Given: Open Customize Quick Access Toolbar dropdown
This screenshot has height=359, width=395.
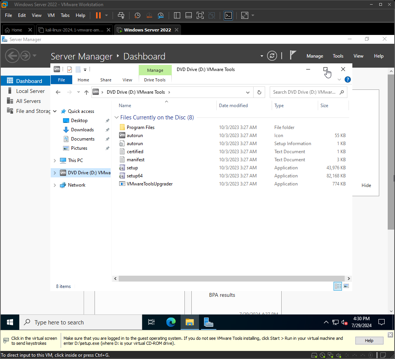Looking at the screenshot, I should point(85,70).
